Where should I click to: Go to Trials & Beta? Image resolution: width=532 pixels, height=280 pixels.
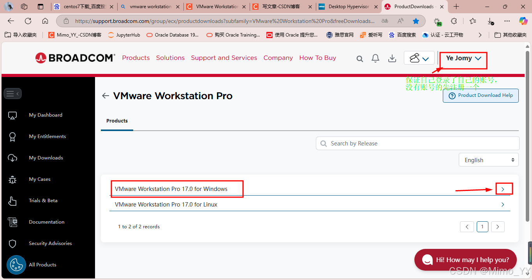43,201
